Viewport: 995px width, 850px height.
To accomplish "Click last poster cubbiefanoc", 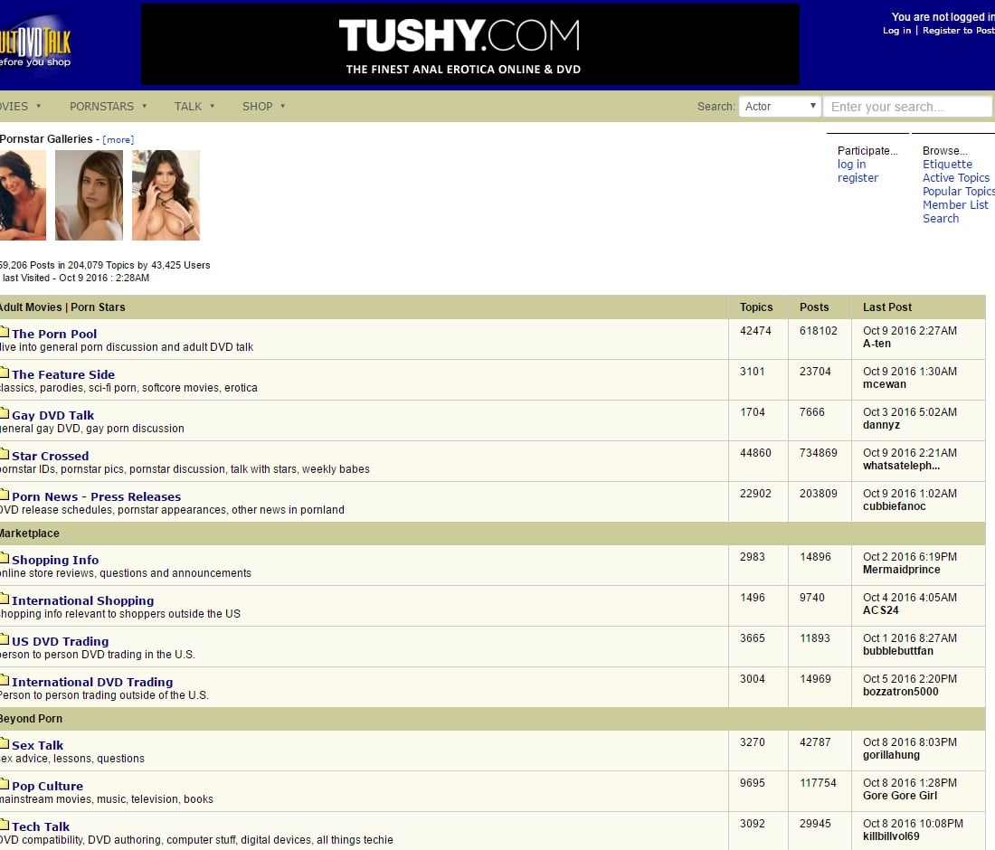I will (895, 506).
